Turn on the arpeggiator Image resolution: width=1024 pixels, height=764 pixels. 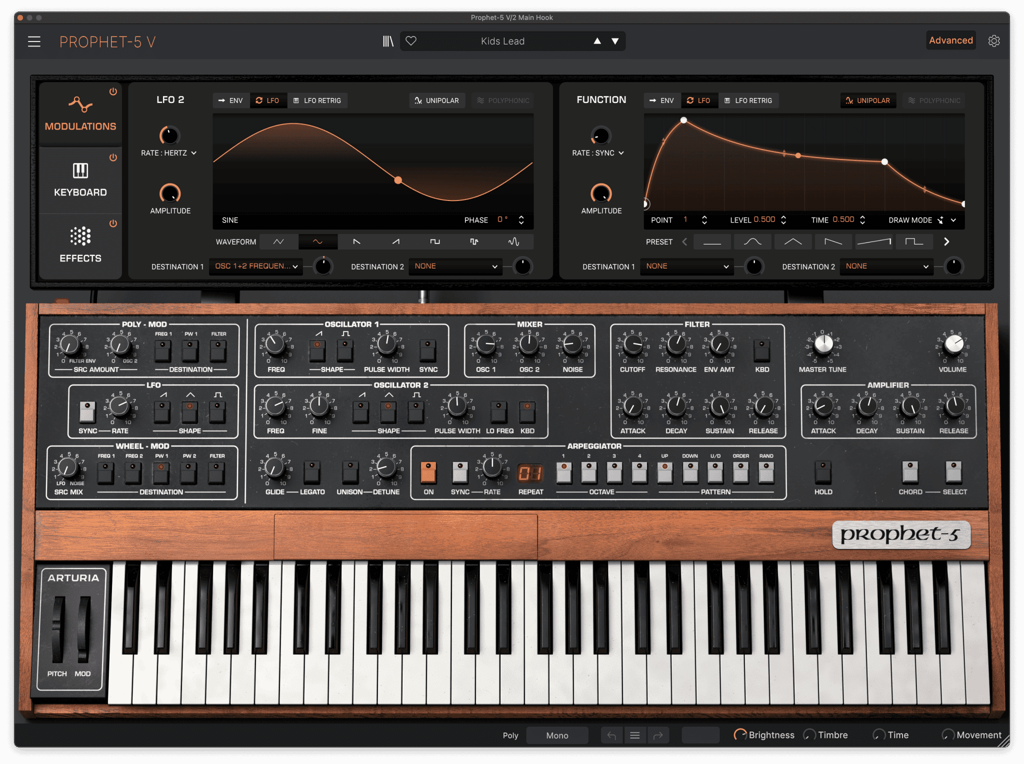pos(428,472)
